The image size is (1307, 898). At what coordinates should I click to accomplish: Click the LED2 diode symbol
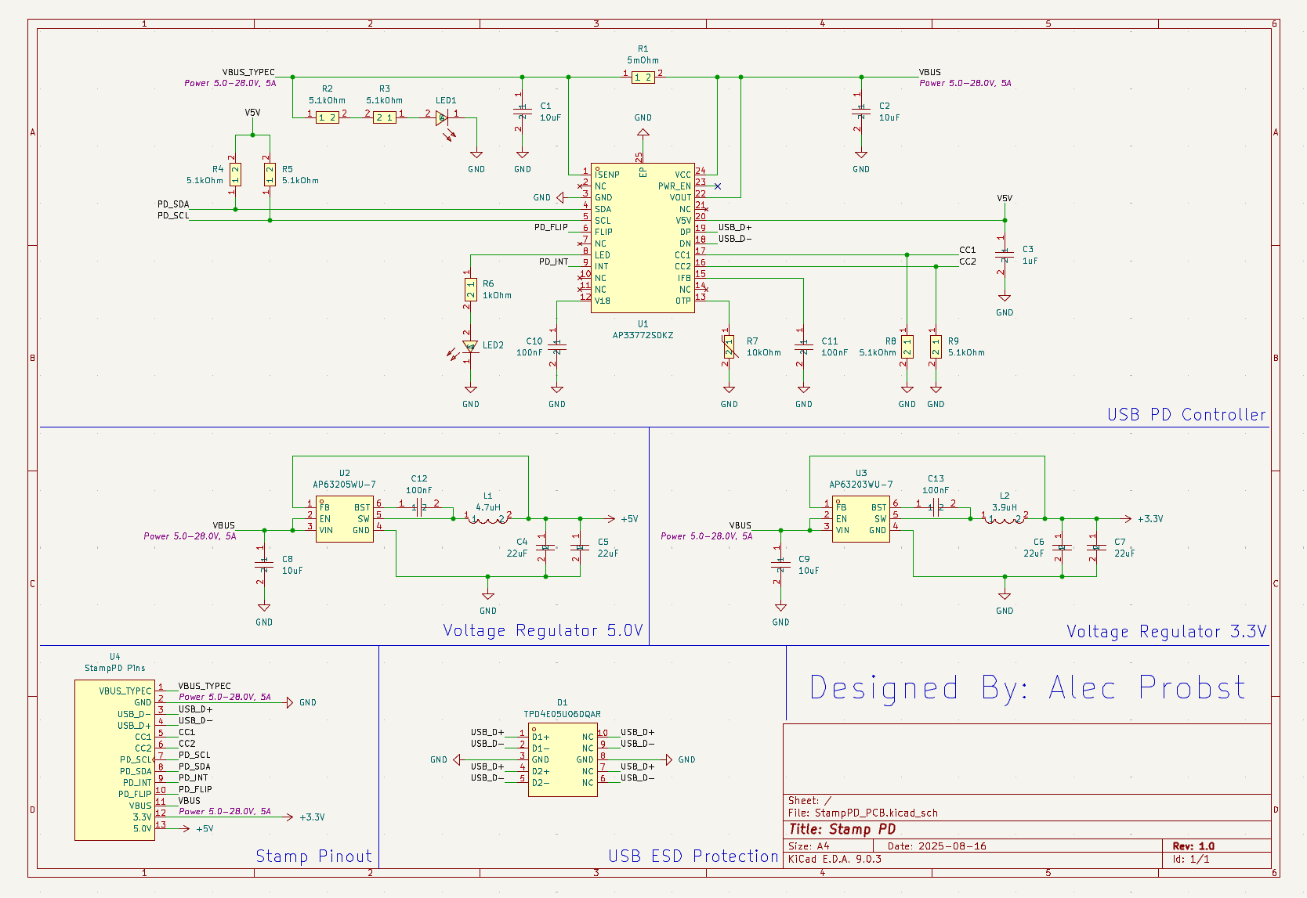(470, 346)
